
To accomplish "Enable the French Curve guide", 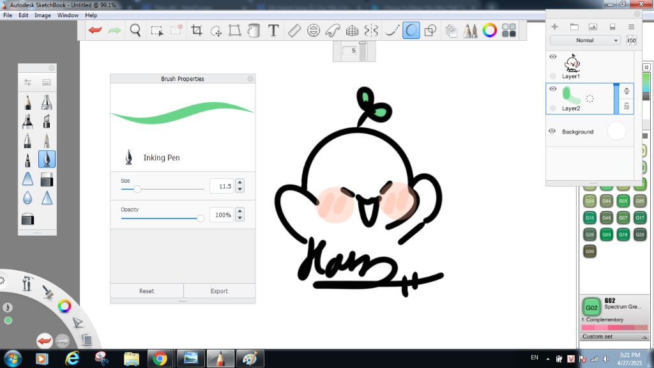I will 333,31.
